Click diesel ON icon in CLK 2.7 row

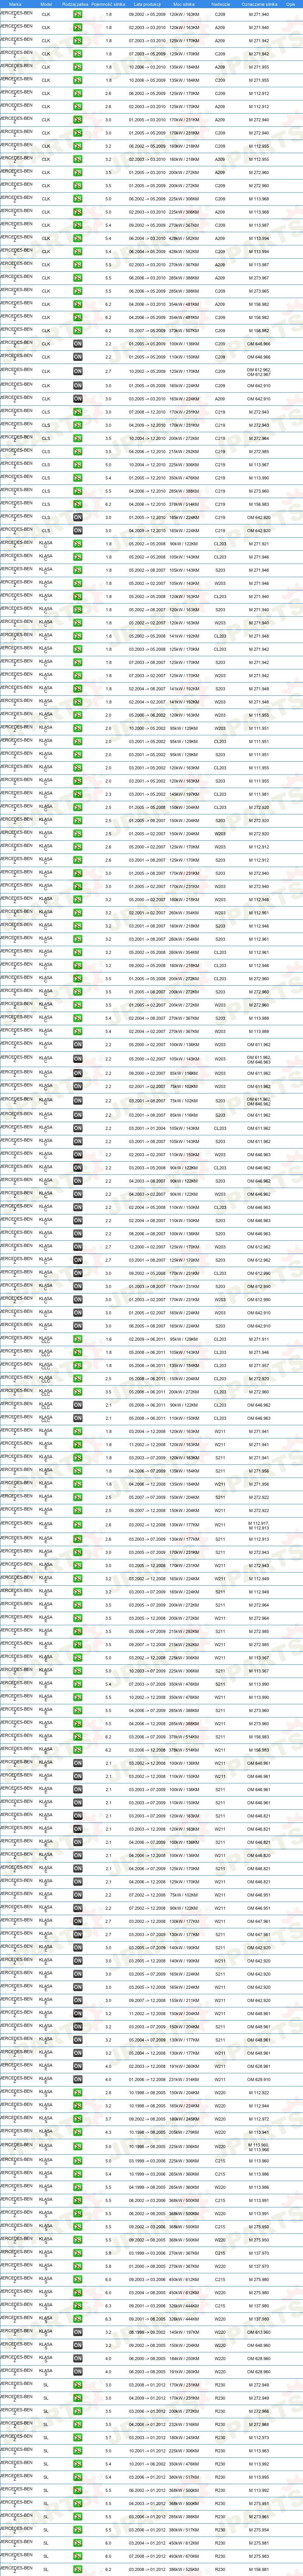pyautogui.click(x=78, y=370)
